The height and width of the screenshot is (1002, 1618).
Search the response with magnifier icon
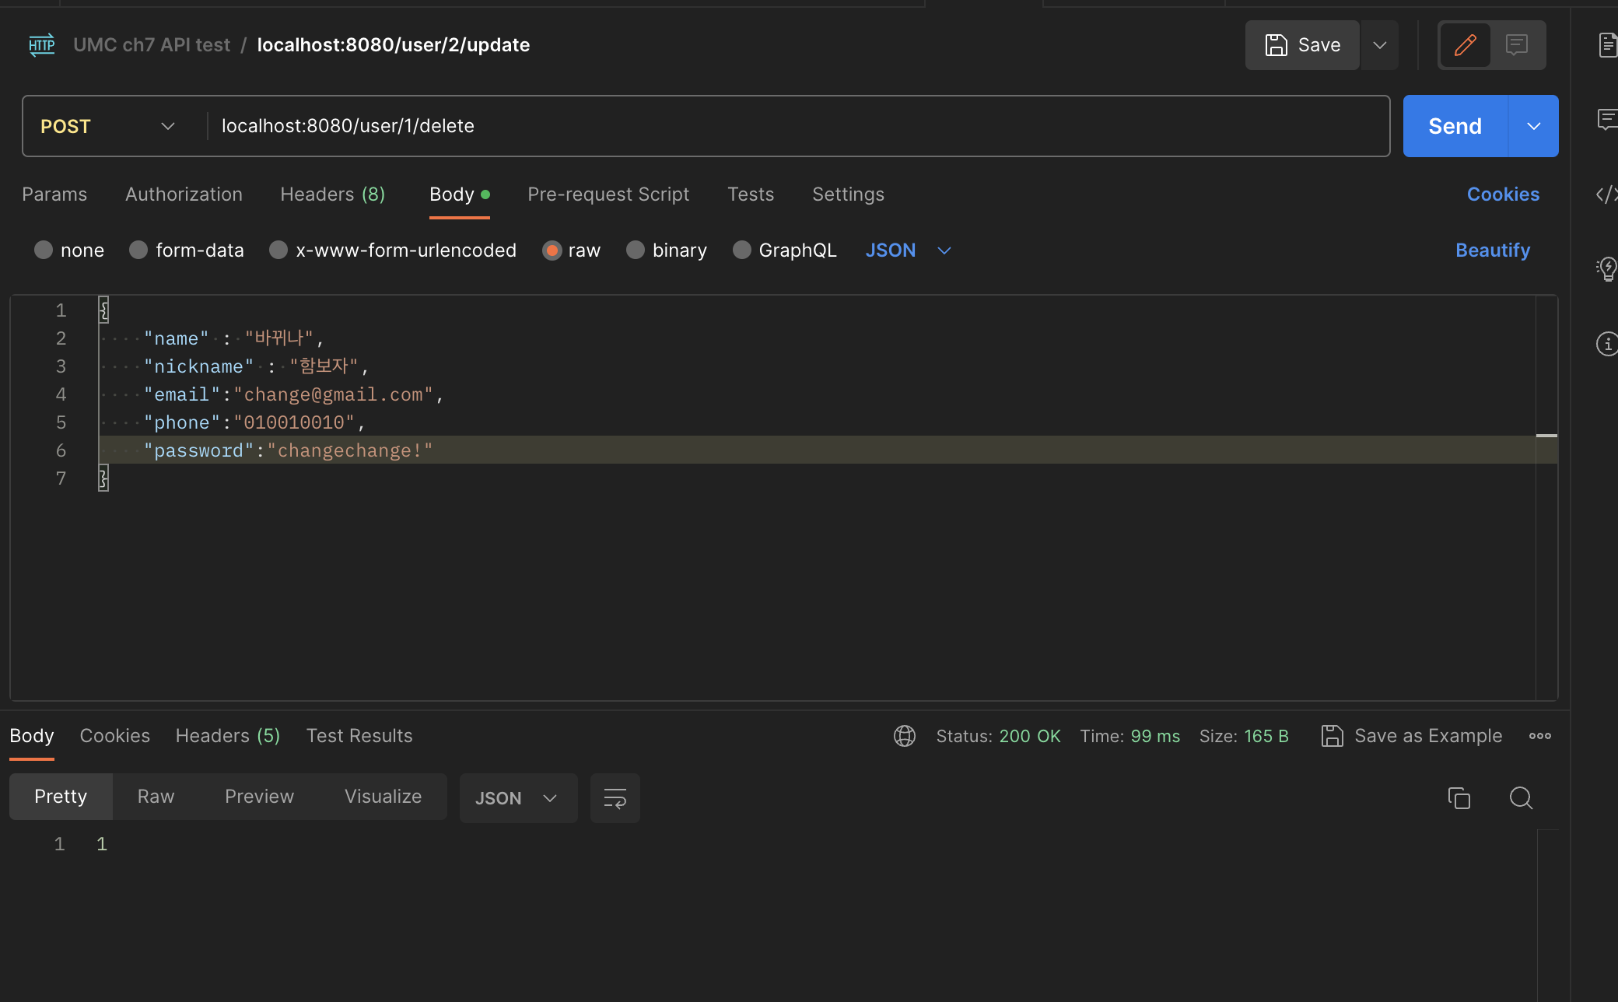[1521, 798]
